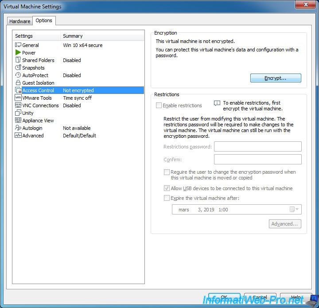Select the AutoProtect icon
319x308 pixels.
[18, 75]
